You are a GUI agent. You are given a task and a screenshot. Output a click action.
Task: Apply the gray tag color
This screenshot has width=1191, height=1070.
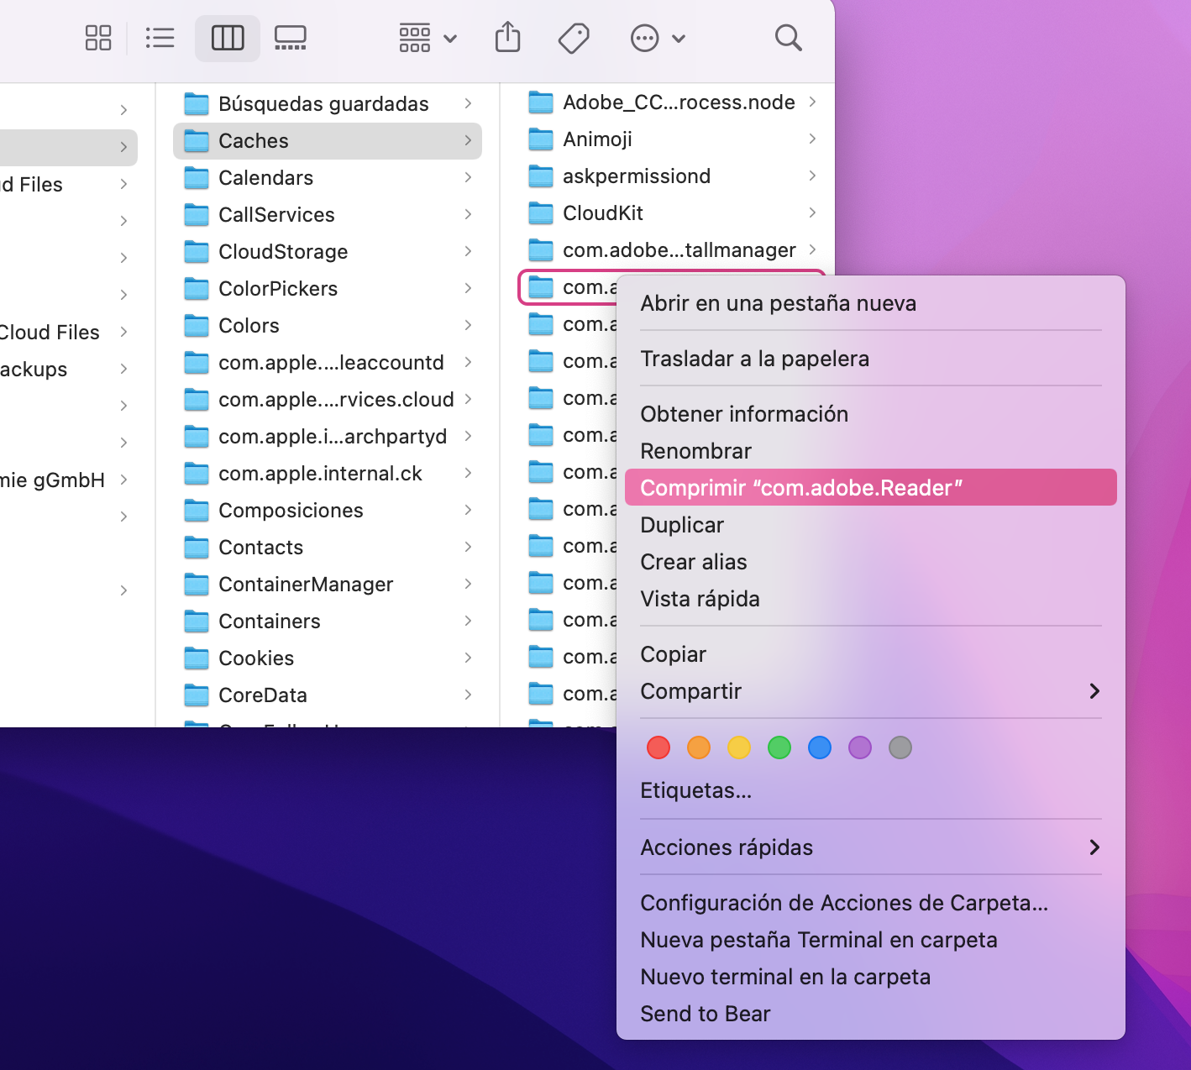coord(900,747)
